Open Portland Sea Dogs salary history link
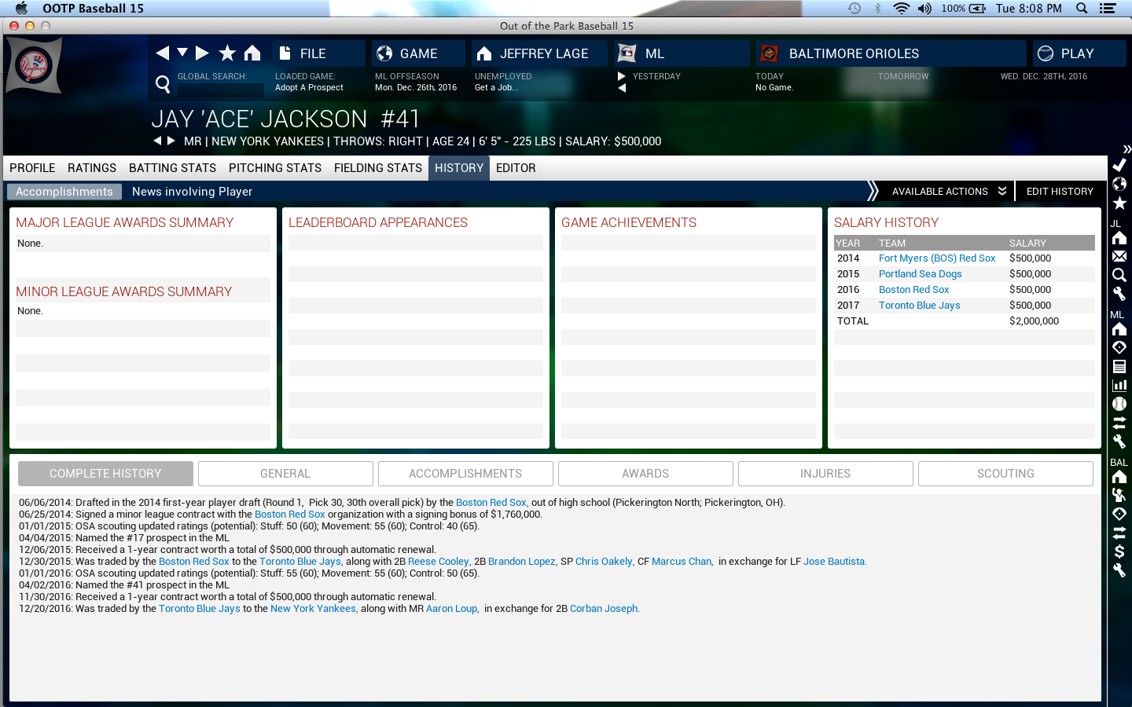The width and height of the screenshot is (1132, 707). [x=921, y=274]
